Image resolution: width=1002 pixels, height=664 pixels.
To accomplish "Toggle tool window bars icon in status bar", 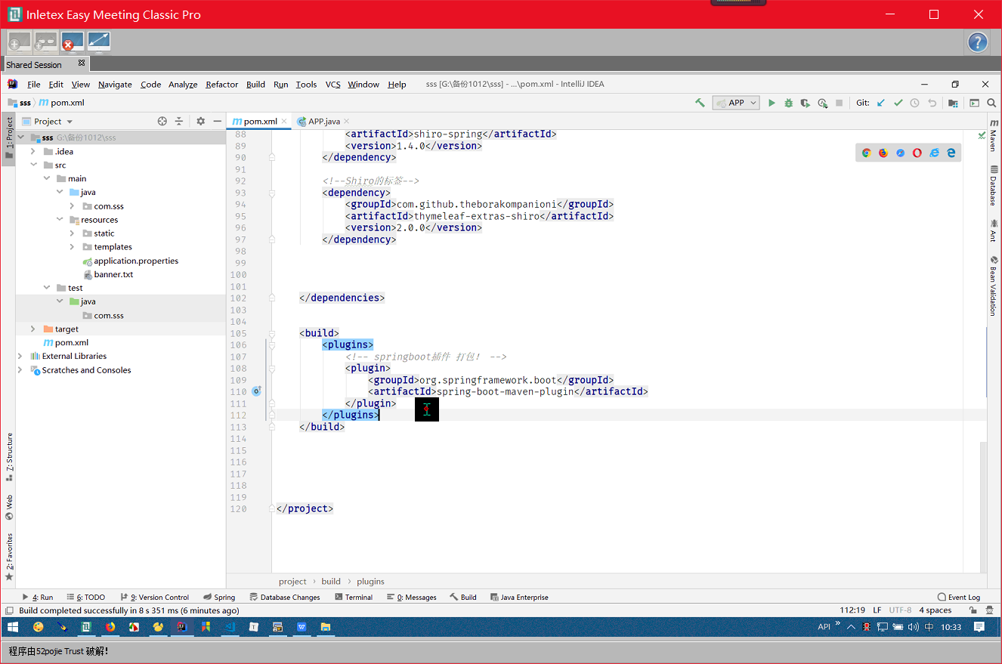I will point(8,610).
